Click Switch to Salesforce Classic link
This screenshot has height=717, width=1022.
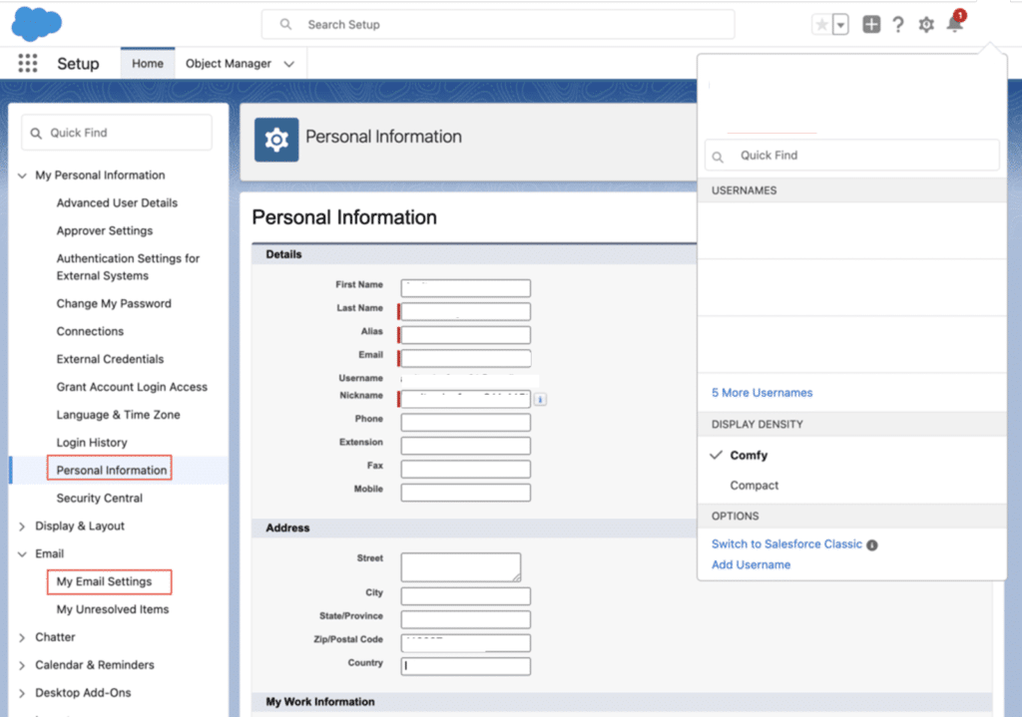tap(786, 544)
